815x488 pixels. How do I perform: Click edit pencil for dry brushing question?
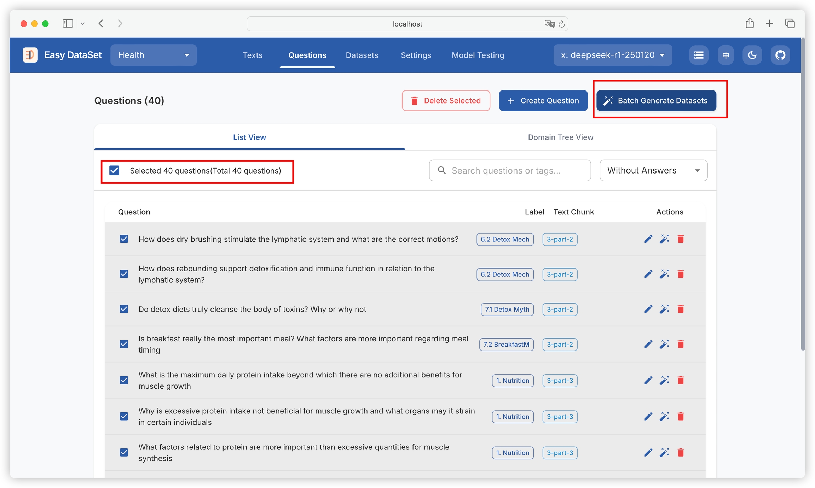pos(648,239)
